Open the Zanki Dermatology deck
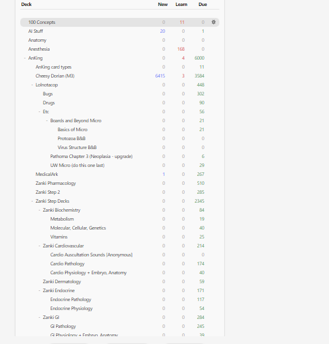 [62, 281]
